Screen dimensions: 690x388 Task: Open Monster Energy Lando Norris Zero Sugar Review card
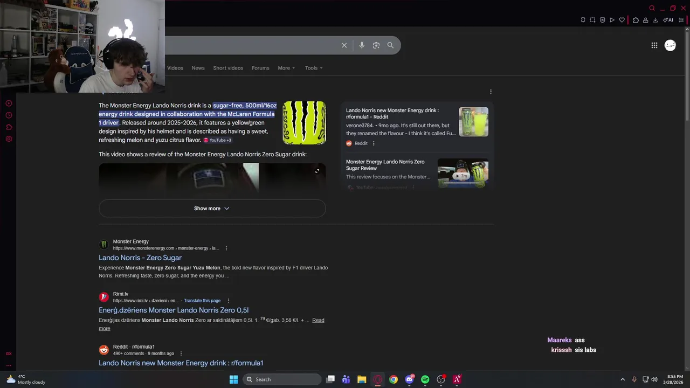point(385,165)
